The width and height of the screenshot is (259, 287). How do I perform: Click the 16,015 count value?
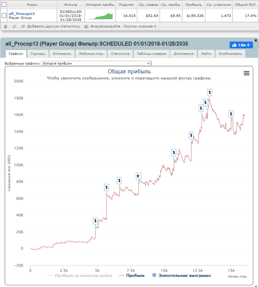pos(129,16)
